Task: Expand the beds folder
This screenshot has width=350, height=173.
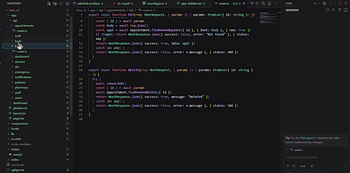Action: coord(37,41)
